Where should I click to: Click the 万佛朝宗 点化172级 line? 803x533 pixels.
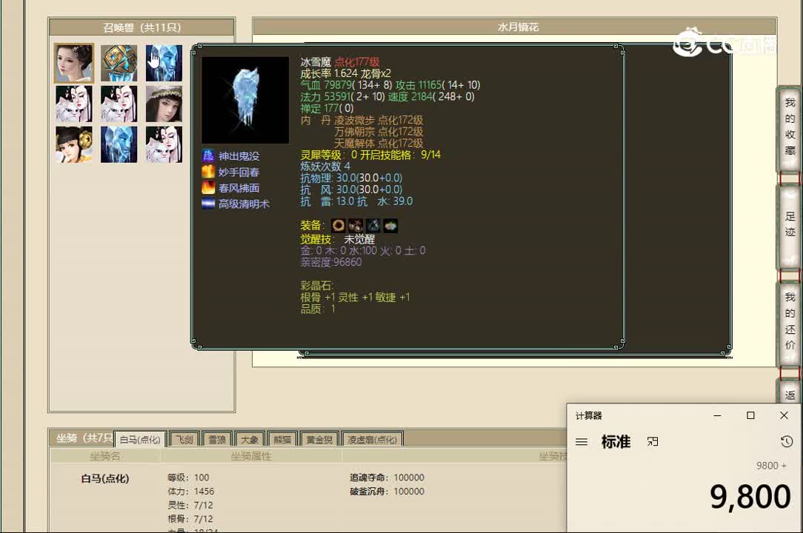coord(379,132)
